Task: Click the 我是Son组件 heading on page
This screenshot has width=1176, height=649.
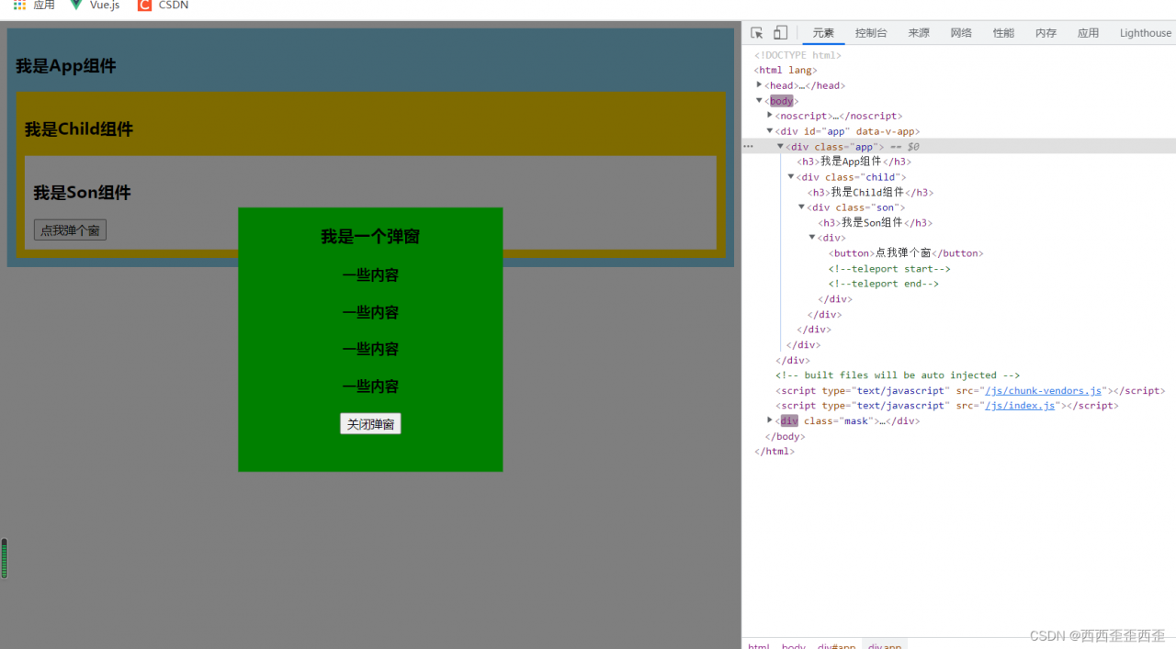Action: (83, 193)
